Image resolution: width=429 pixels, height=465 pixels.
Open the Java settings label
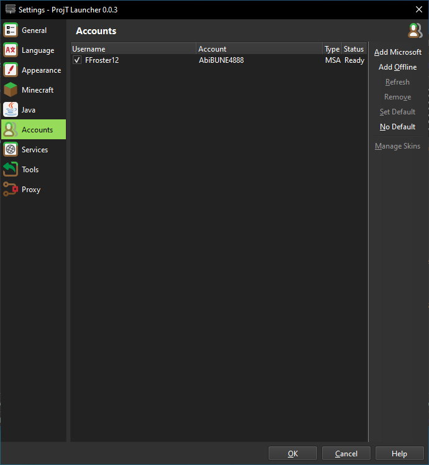[x=29, y=110]
